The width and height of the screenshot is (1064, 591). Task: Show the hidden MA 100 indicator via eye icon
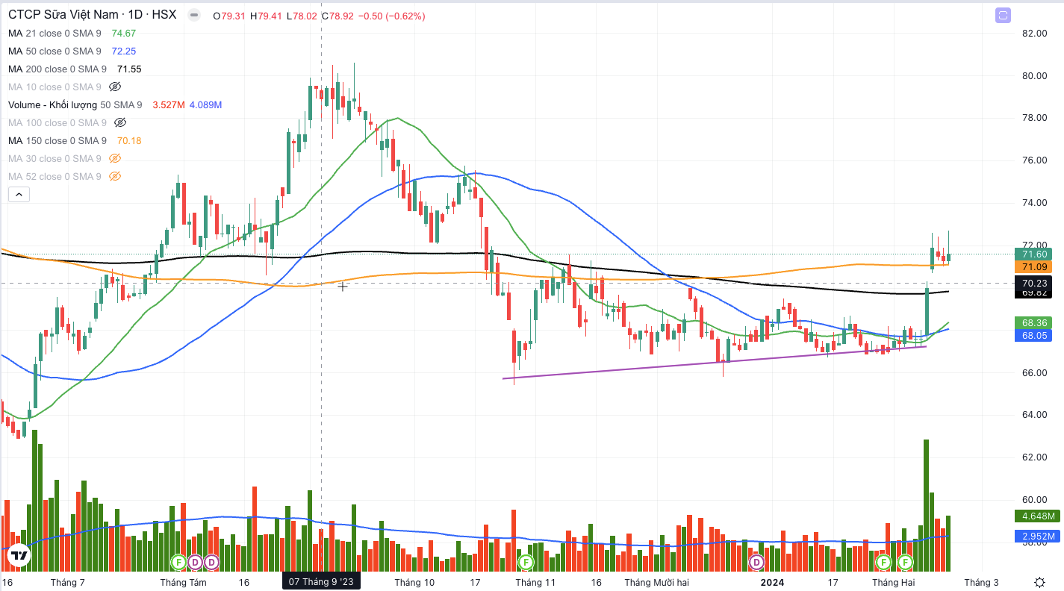coord(120,122)
